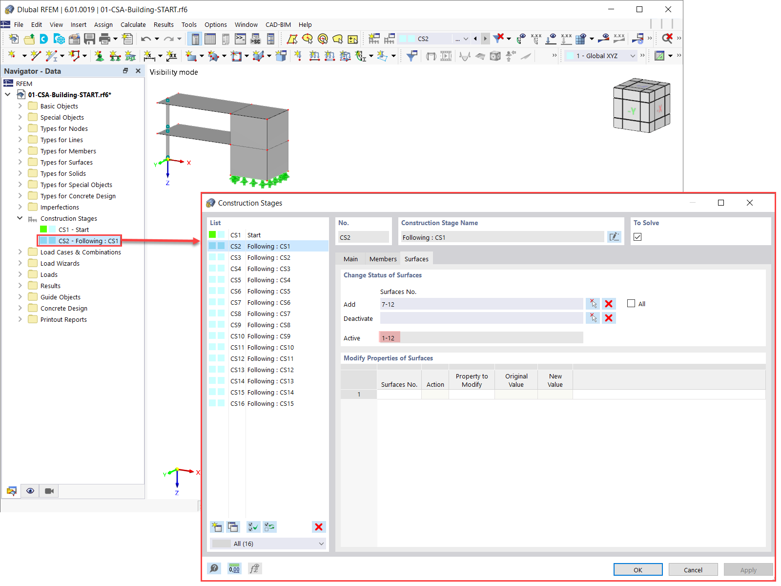Click the OK button
781x586 pixels.
point(638,569)
